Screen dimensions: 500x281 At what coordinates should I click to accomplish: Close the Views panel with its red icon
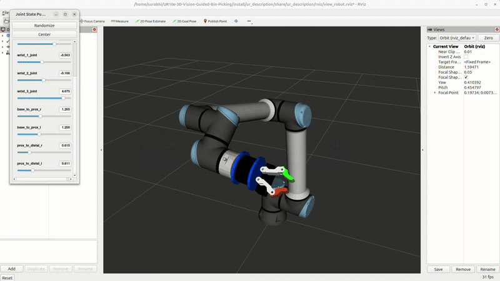(497, 29)
